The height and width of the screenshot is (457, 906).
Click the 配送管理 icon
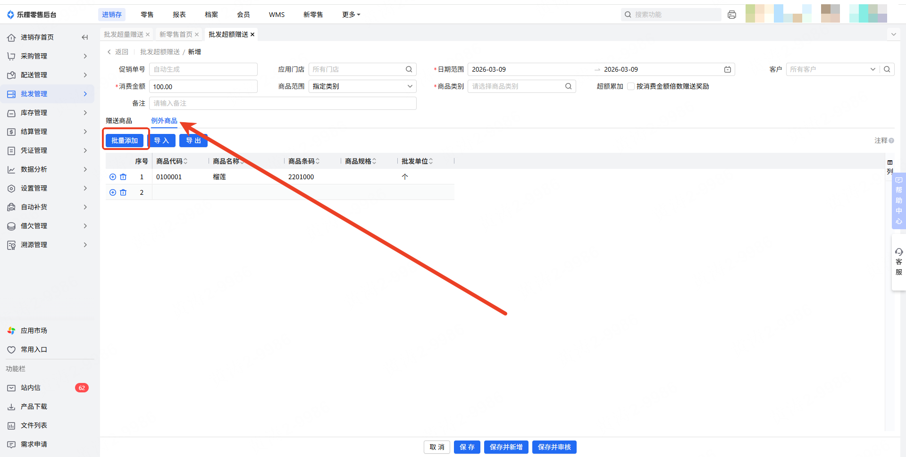coord(11,75)
